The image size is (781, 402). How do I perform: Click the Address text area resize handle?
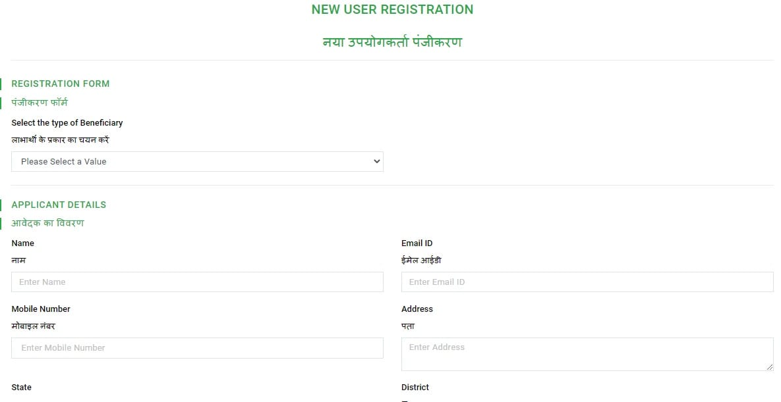click(x=769, y=366)
